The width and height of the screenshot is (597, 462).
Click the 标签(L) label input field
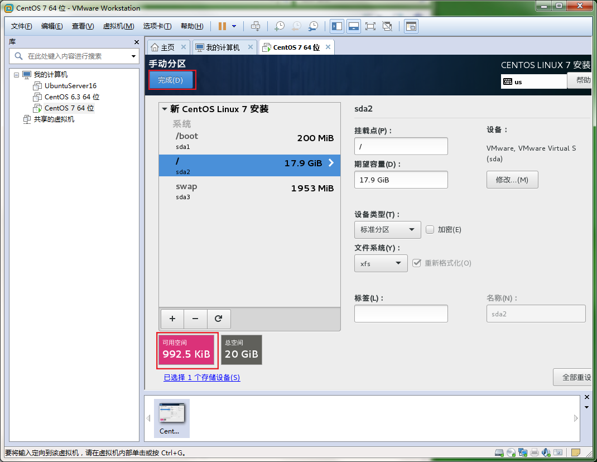coord(401,314)
